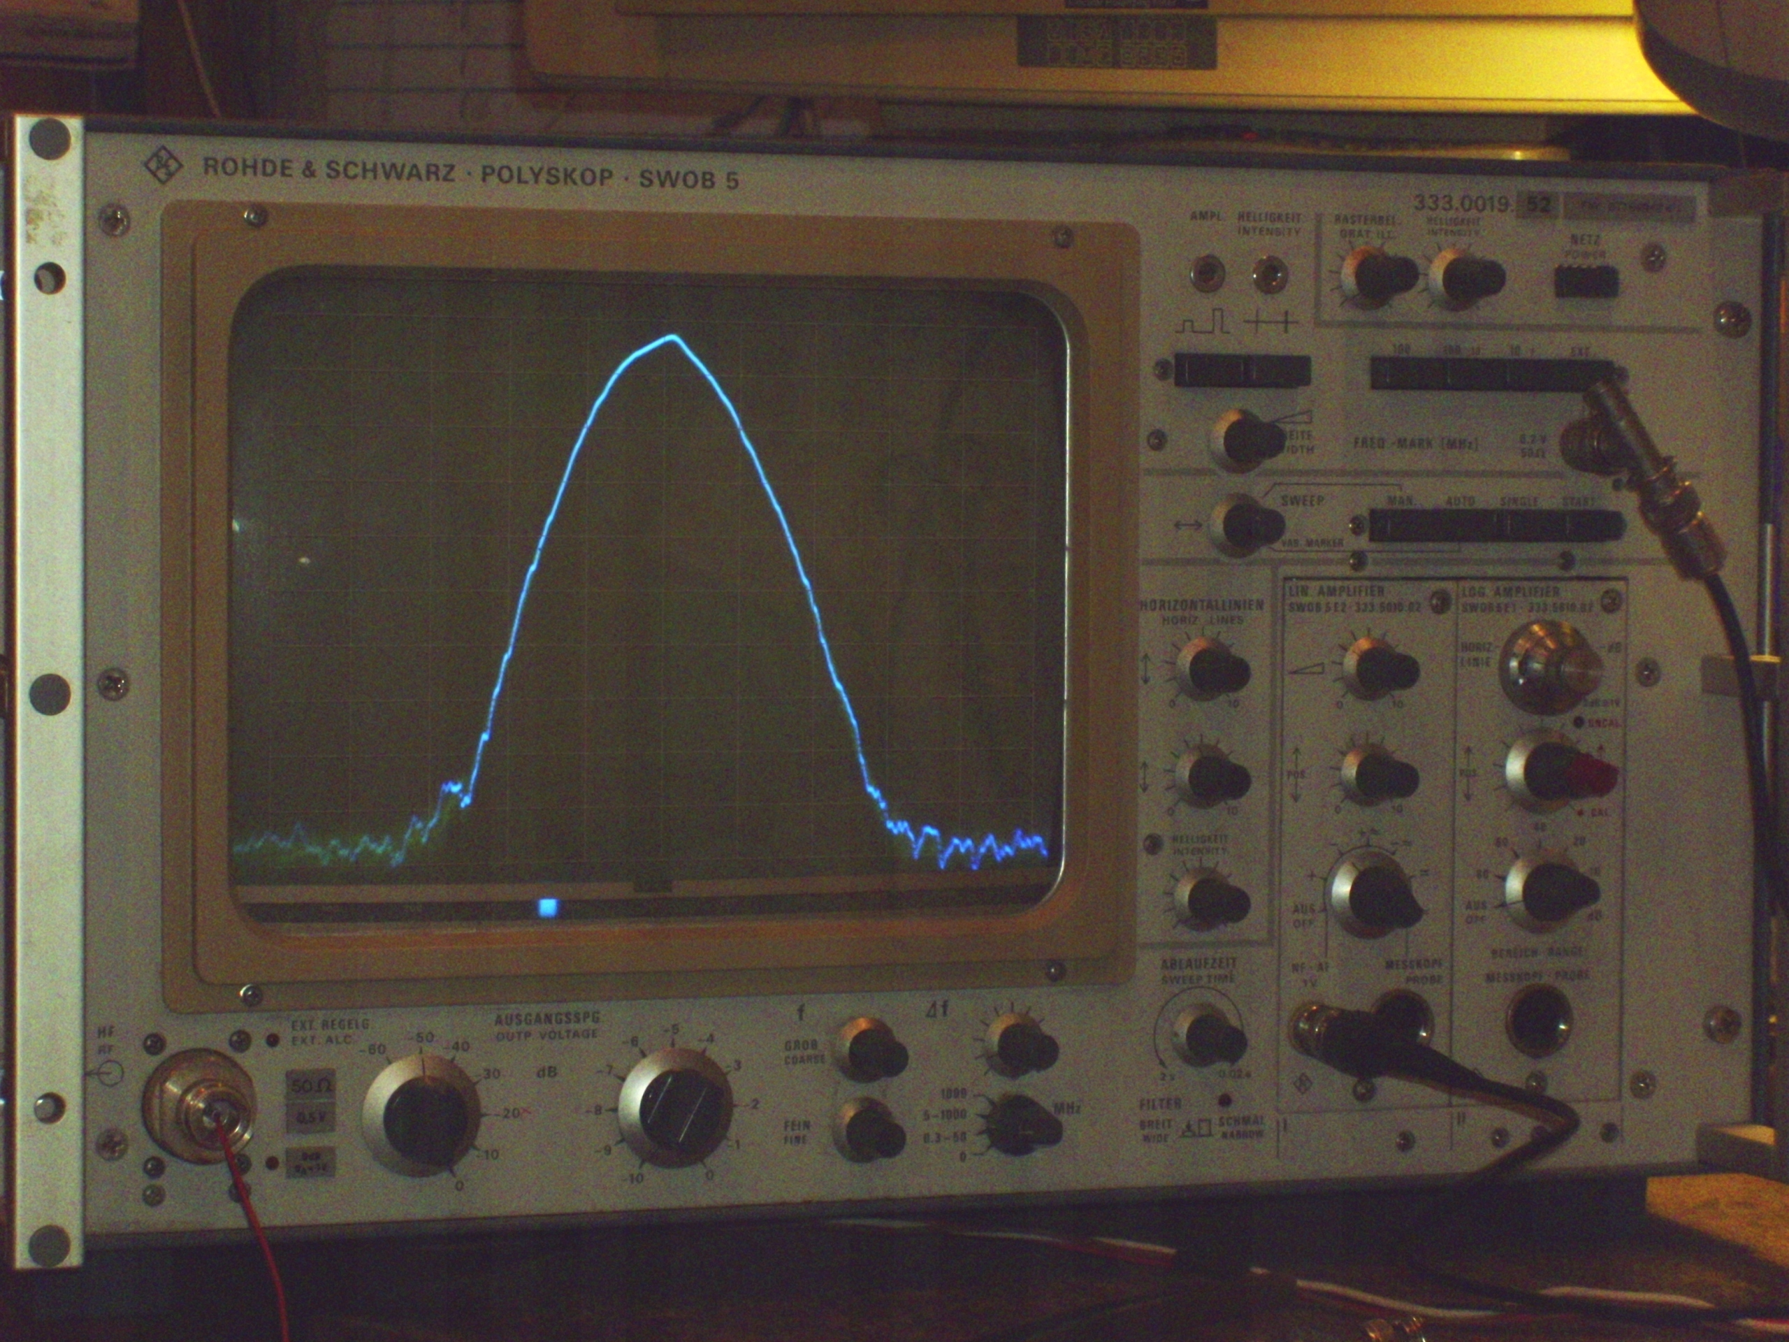Click the NETZ power switch
The height and width of the screenshot is (1342, 1789).
coord(1586,282)
